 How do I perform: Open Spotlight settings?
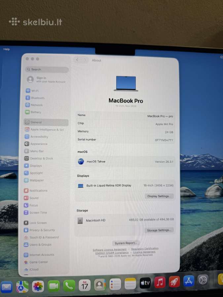click(33, 173)
